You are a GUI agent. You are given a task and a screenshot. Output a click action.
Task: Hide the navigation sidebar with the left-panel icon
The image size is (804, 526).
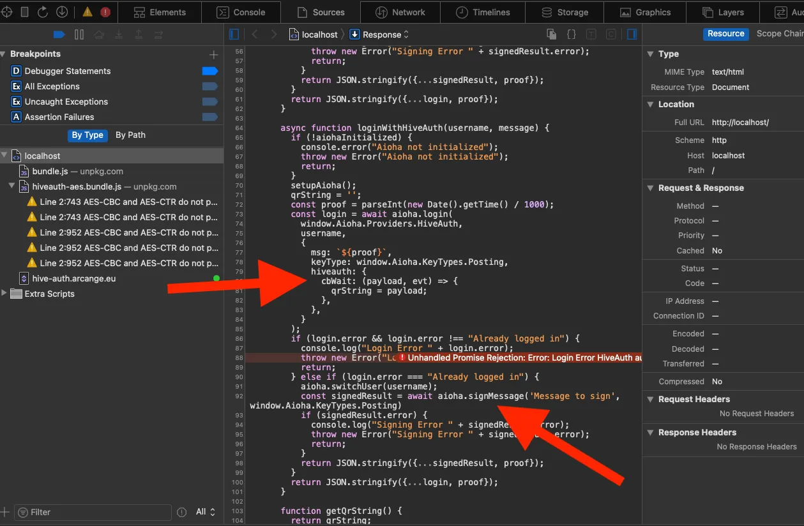pyautogui.click(x=234, y=34)
